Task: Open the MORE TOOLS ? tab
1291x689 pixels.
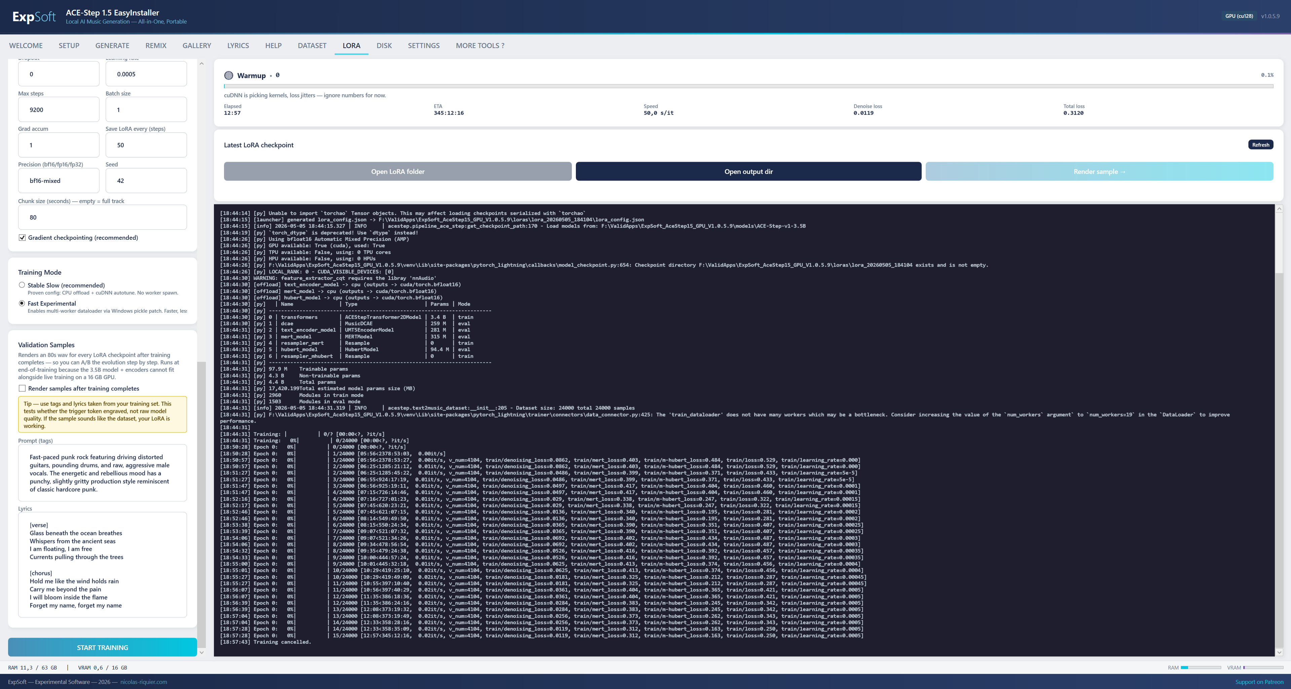Action: (480, 46)
